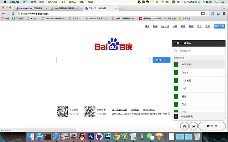228x142 pixels.
Task: Select the 健身 folder
Action: point(198,96)
